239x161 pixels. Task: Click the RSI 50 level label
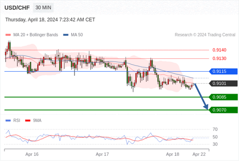(x=215, y=137)
